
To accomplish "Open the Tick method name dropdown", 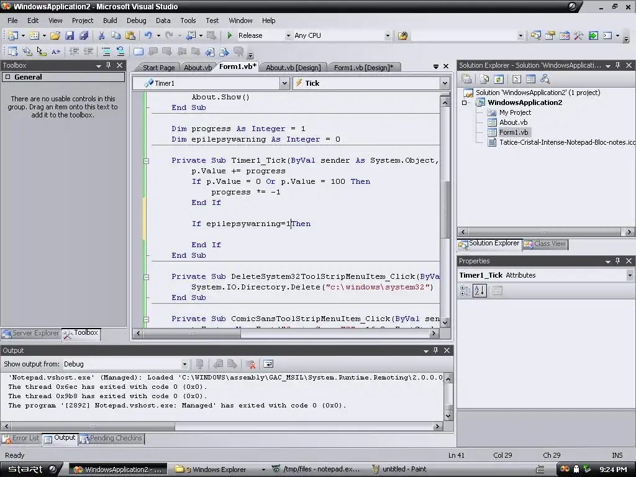I will 445,84.
